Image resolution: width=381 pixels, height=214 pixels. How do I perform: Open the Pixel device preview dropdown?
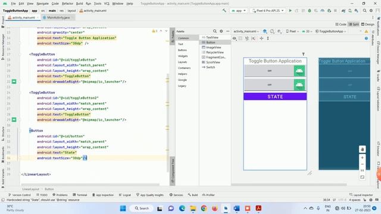point(292,32)
